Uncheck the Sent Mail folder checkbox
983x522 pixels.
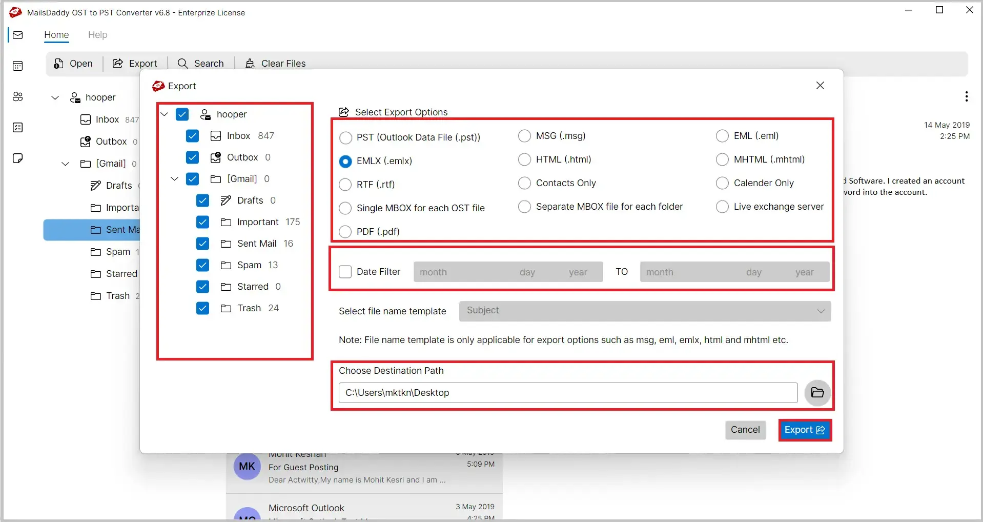(202, 244)
